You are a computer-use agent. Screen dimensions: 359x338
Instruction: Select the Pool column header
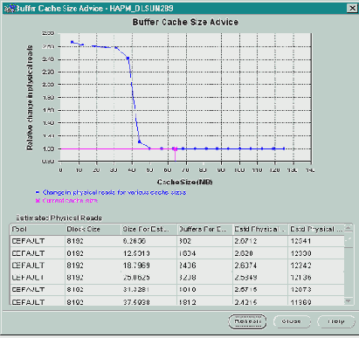pos(38,229)
